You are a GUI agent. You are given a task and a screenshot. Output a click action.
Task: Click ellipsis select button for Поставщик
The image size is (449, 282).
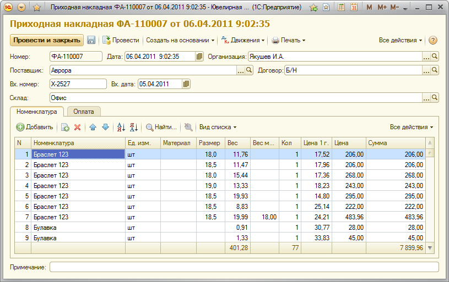coord(241,70)
